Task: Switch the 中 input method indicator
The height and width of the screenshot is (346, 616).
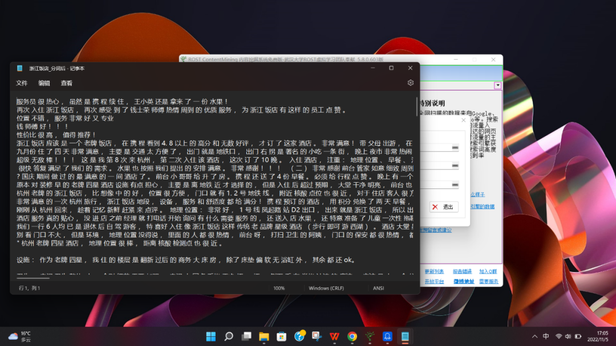Action: (x=546, y=336)
